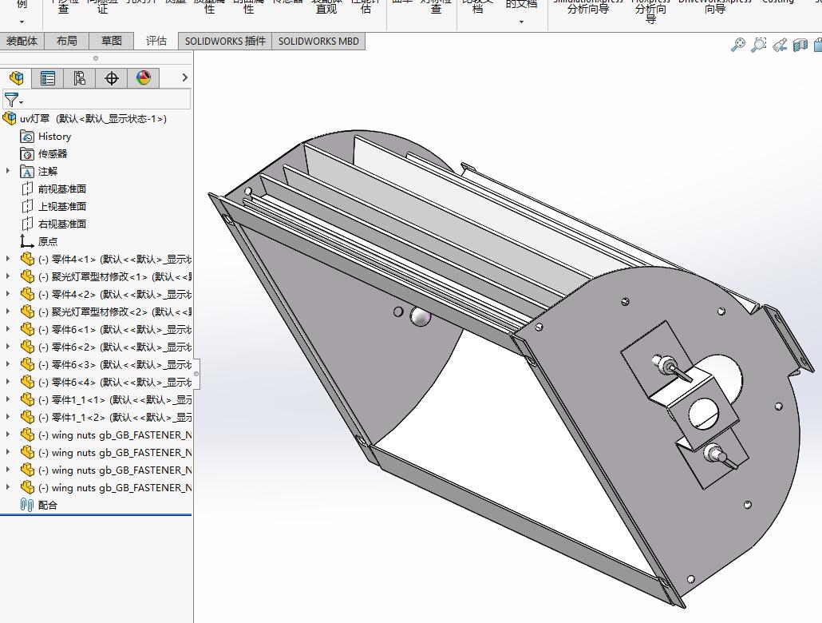Switch to the 草图 ribbon tab
The height and width of the screenshot is (623, 822).
tap(111, 41)
